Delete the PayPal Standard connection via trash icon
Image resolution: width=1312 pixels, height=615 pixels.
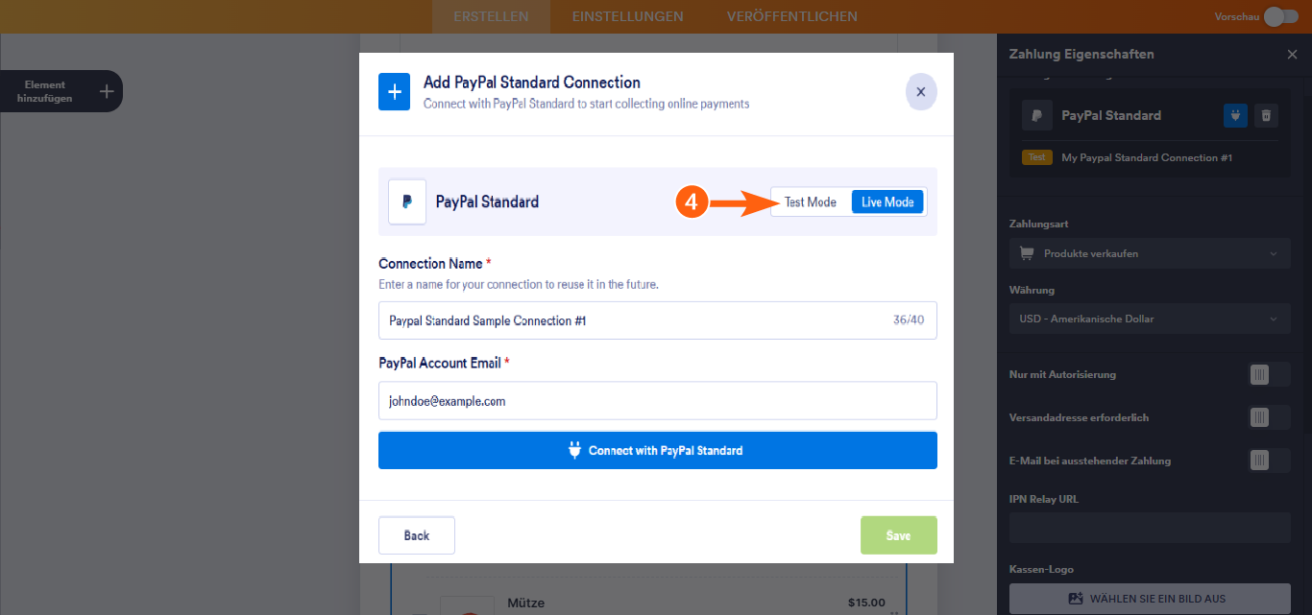pyautogui.click(x=1266, y=115)
